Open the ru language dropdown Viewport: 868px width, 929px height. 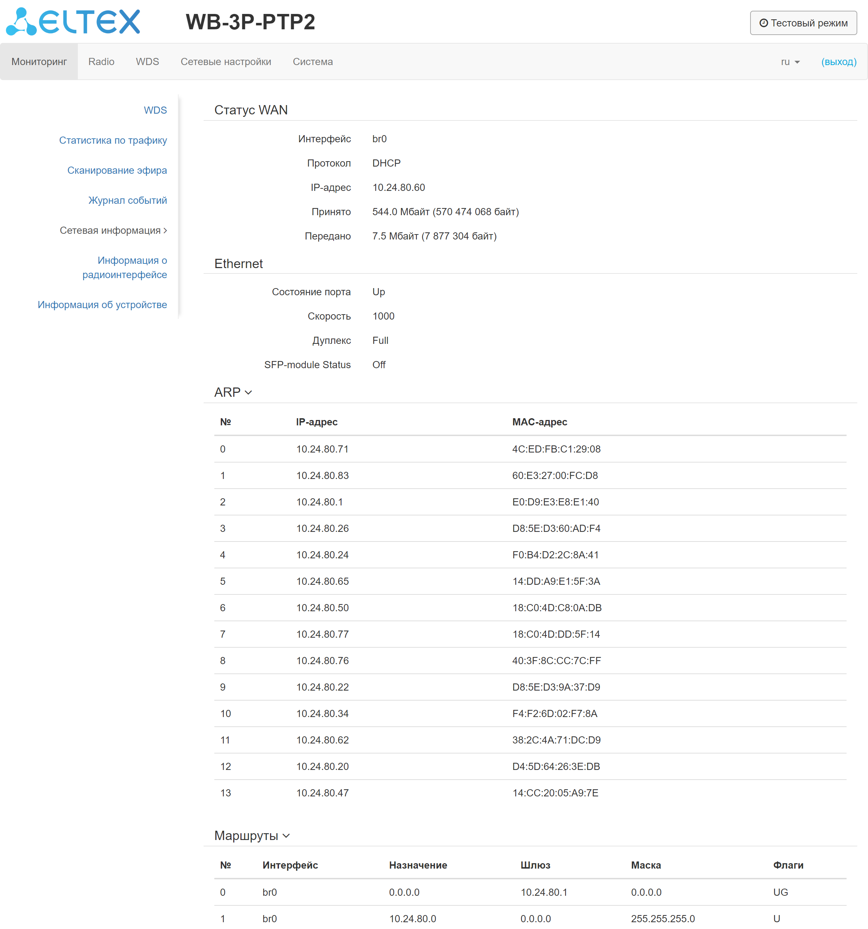coord(789,62)
